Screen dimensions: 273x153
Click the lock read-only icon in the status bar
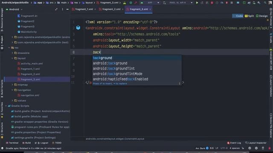pos(243,148)
